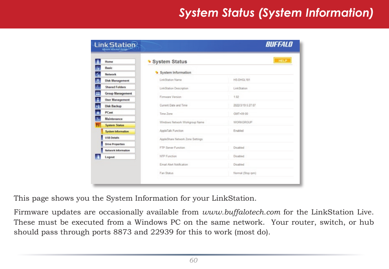Go to Network settings menu
This screenshot has width=389, height=269.
(x=118, y=74)
